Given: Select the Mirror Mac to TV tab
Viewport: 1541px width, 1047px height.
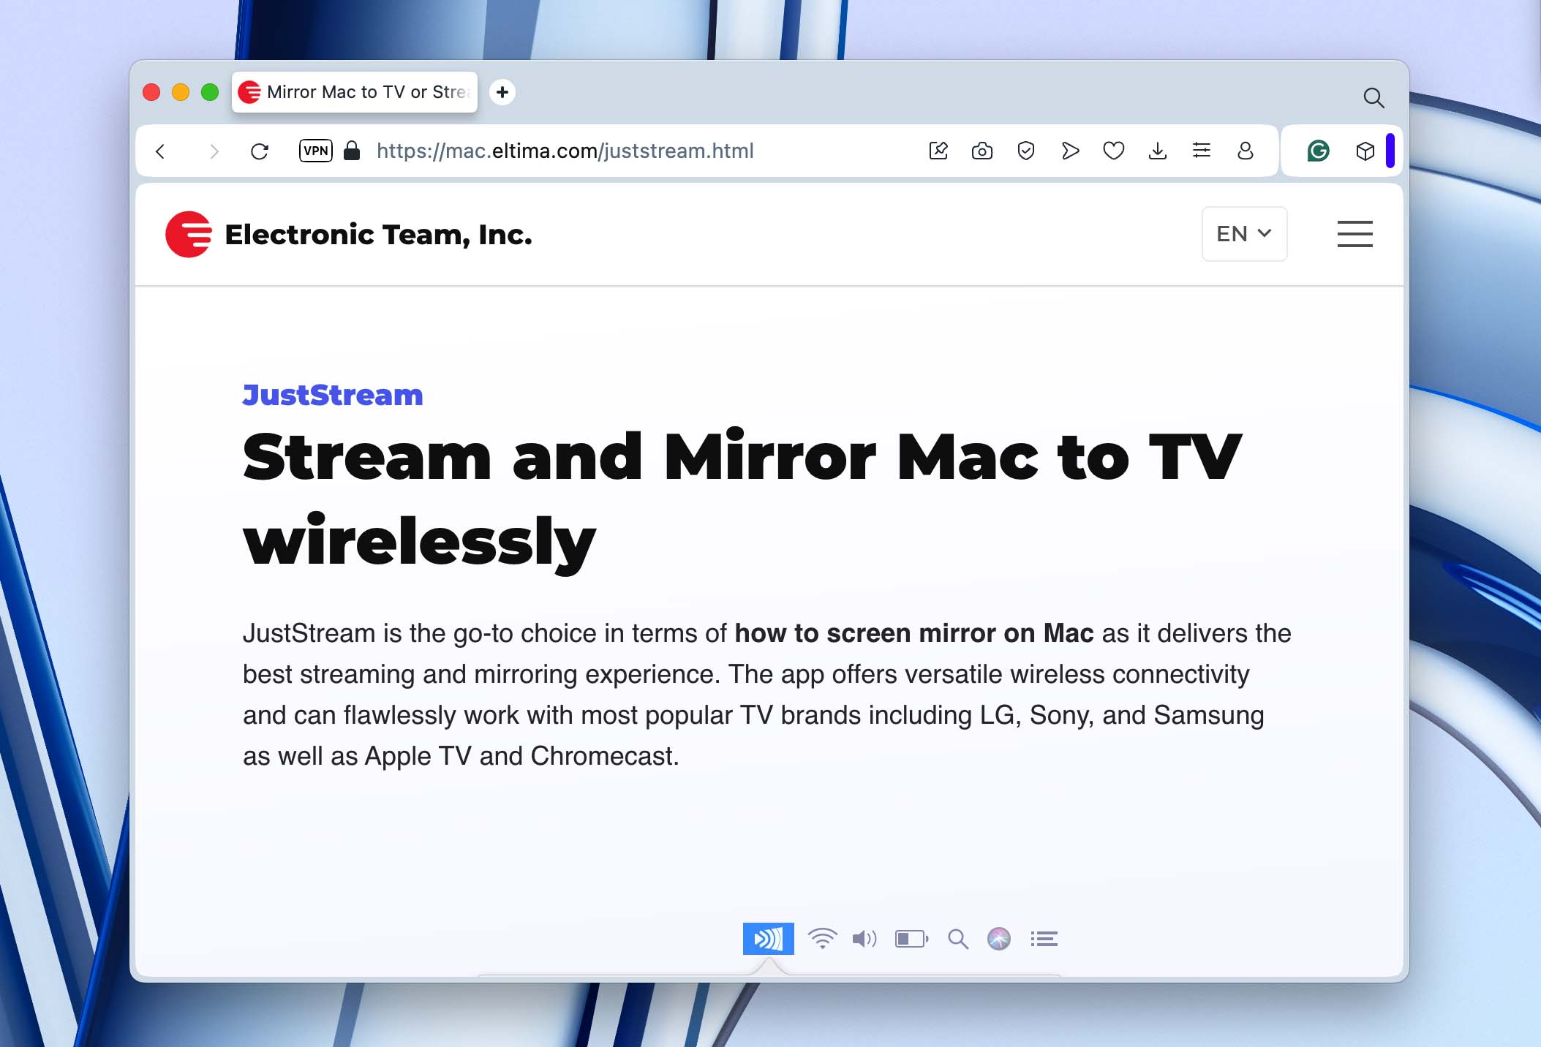Looking at the screenshot, I should point(355,92).
